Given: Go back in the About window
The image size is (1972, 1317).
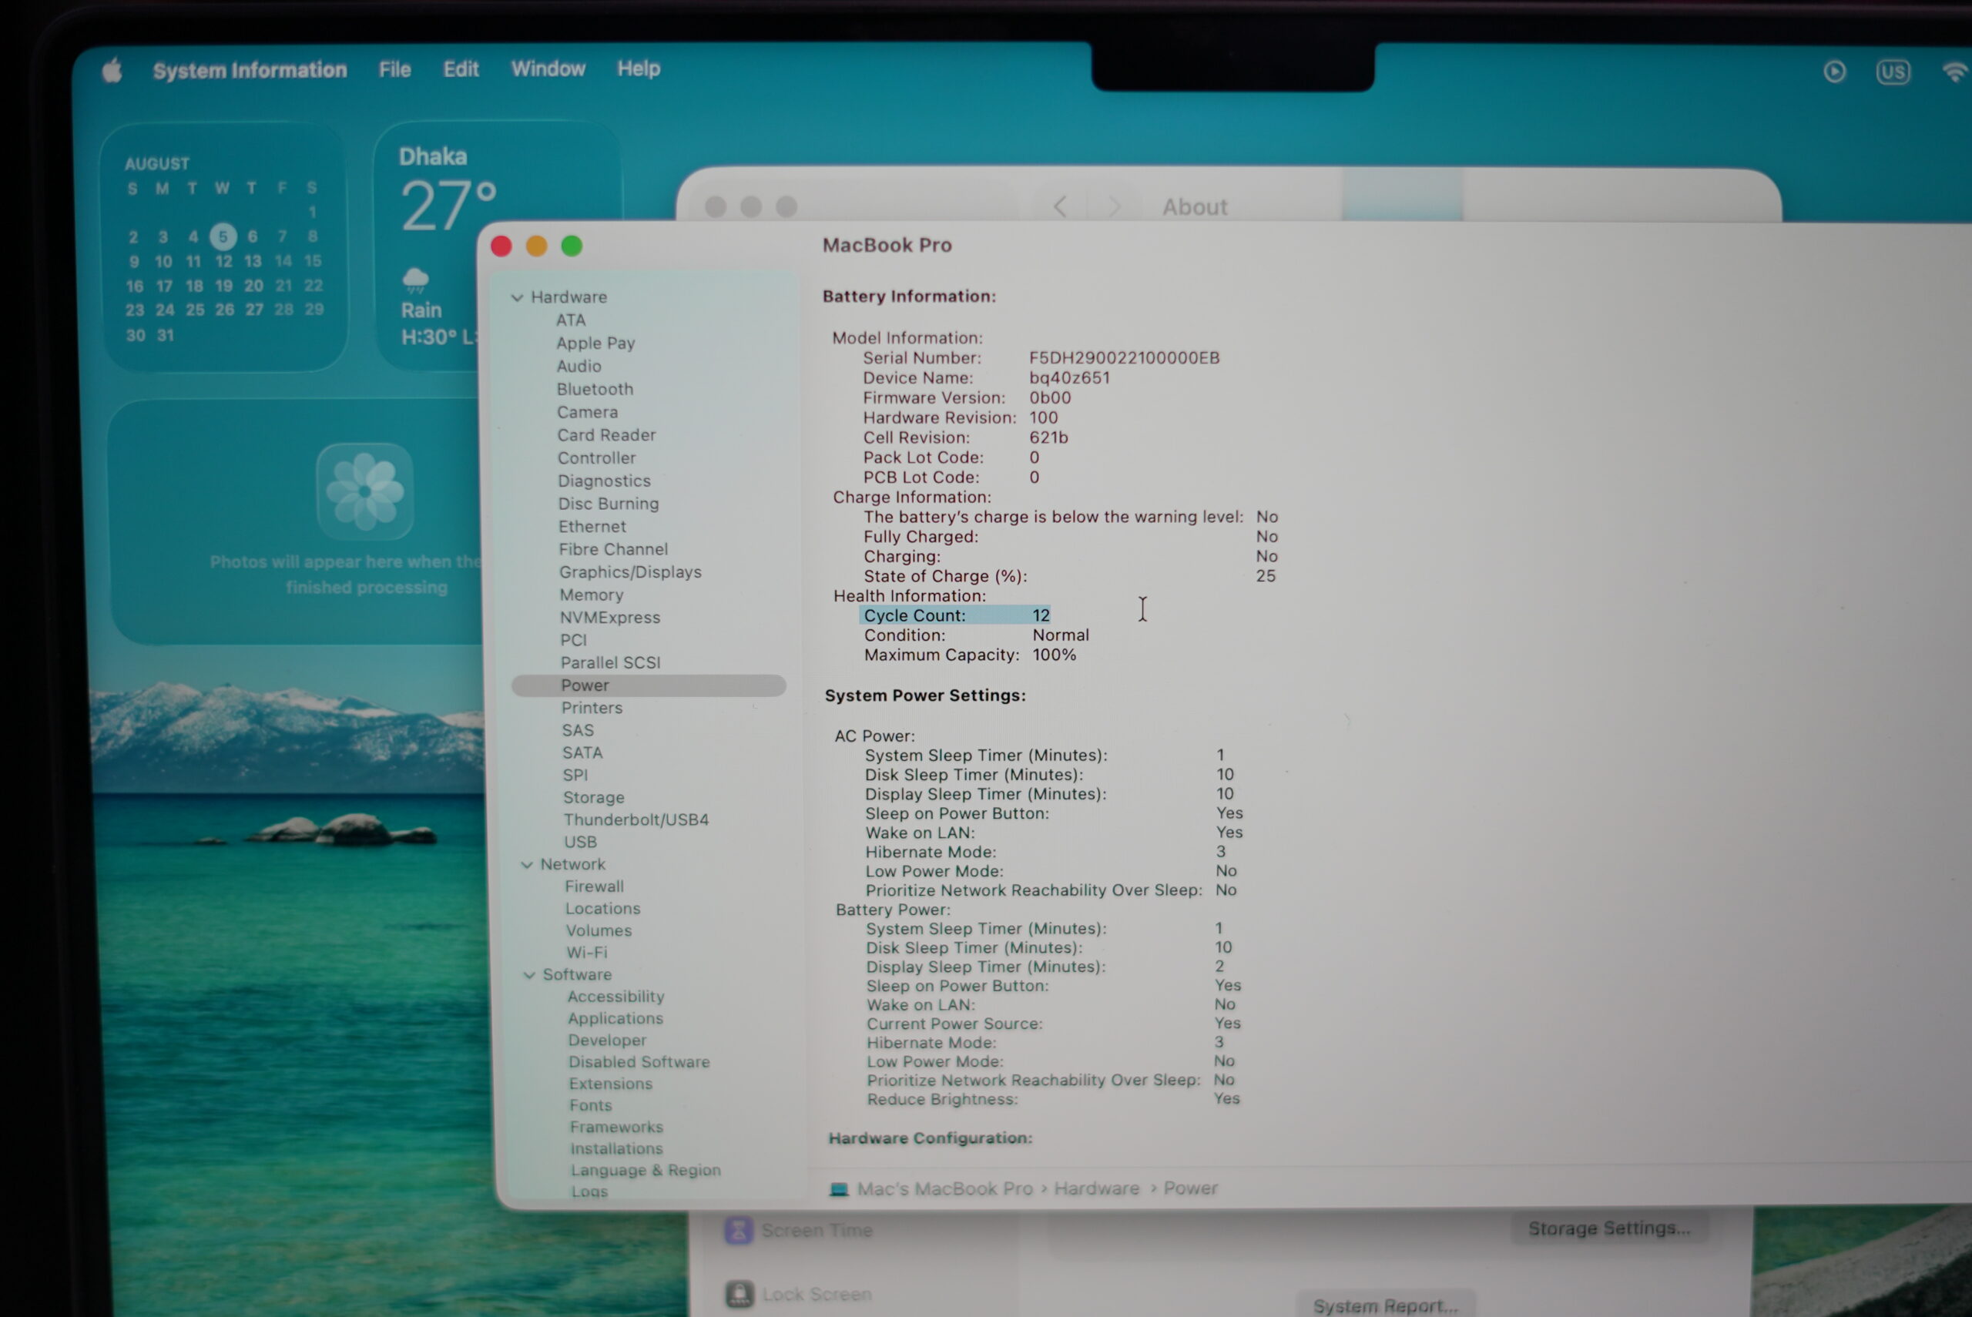Looking at the screenshot, I should [1061, 206].
